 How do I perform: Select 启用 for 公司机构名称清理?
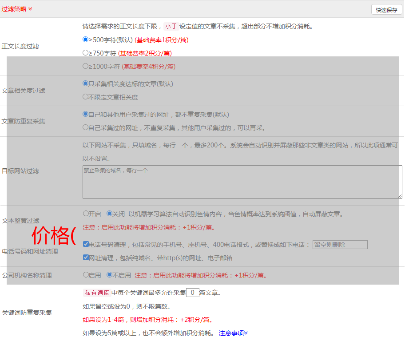tap(86, 274)
